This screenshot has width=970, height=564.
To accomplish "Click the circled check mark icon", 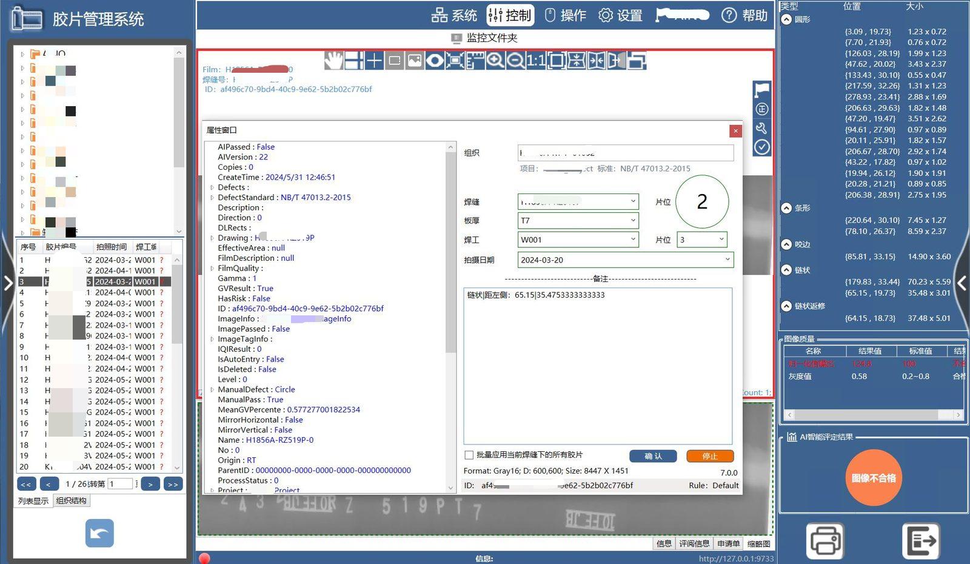I will [762, 147].
